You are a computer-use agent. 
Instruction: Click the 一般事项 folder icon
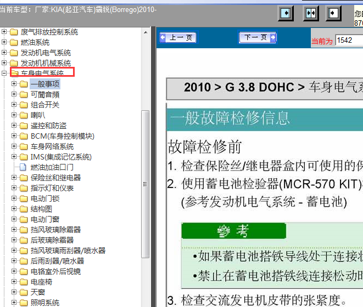(24, 84)
